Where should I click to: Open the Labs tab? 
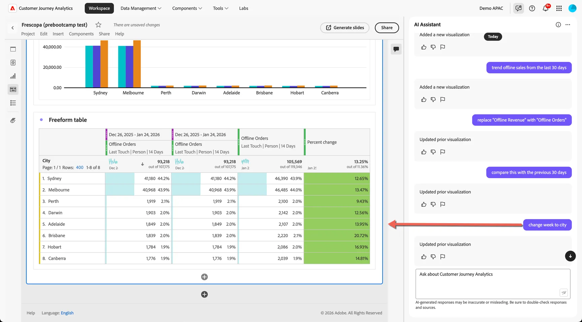point(244,8)
